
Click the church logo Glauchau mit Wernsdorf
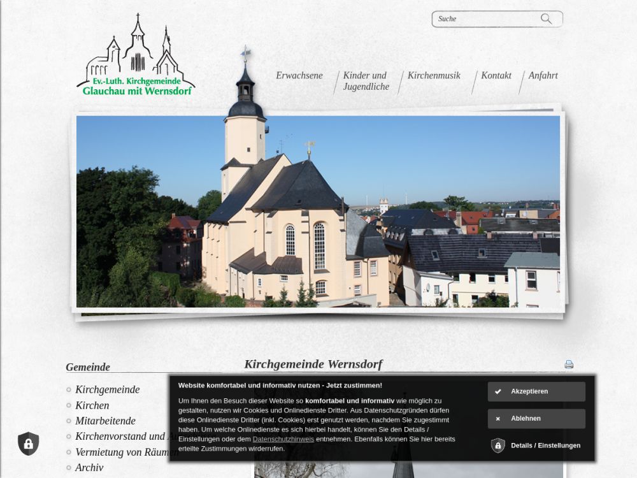point(136,56)
